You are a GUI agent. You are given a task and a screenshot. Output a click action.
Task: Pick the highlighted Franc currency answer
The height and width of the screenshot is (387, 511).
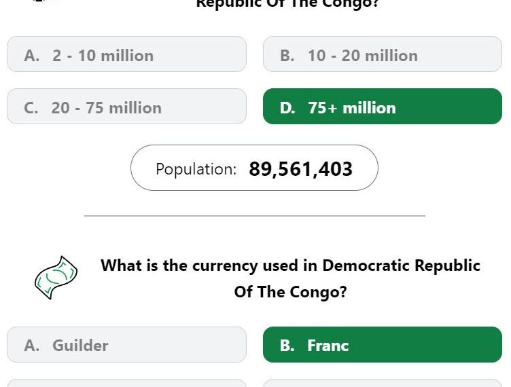click(x=383, y=345)
